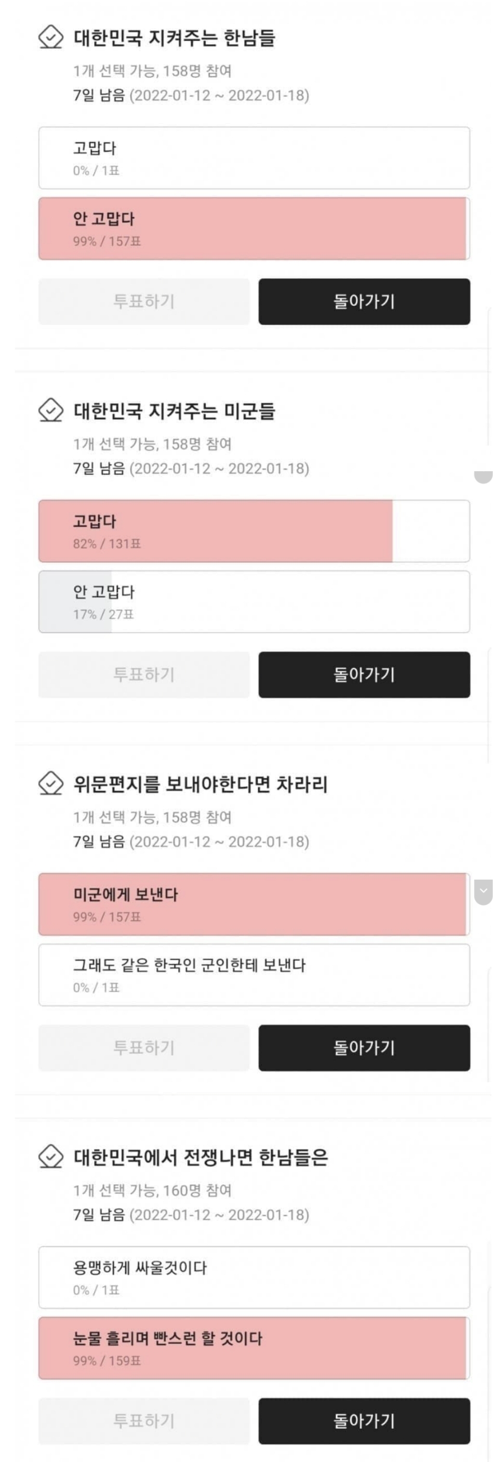
Task: Choose '고맙다' with 131 votes in 미군들 poll
Action: 254,531
